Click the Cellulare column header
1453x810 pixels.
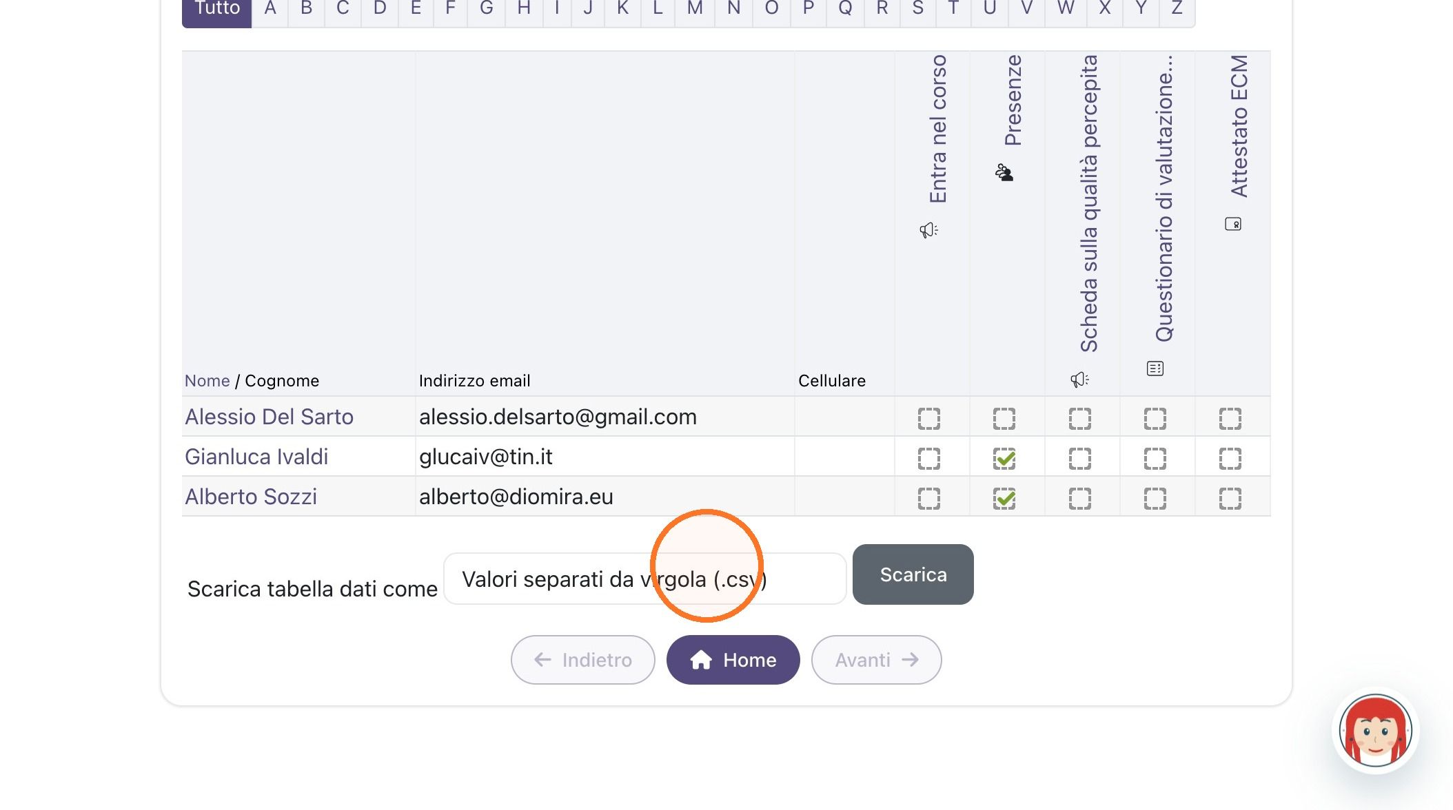pos(832,381)
